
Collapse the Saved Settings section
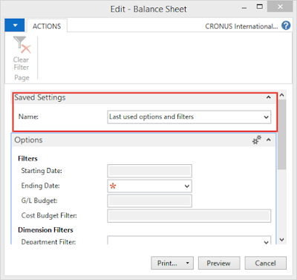pos(269,97)
